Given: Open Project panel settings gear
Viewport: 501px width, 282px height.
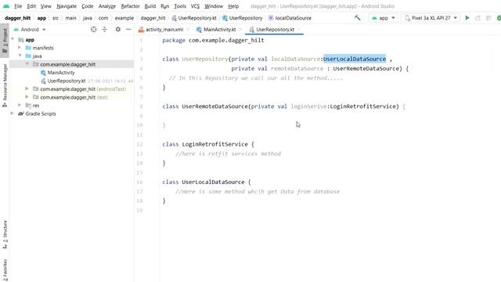Looking at the screenshot, I should pos(118,30).
